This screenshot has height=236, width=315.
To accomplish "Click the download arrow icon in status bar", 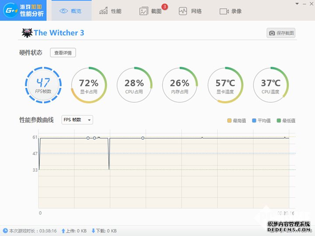I will pyautogui.click(x=93, y=231).
